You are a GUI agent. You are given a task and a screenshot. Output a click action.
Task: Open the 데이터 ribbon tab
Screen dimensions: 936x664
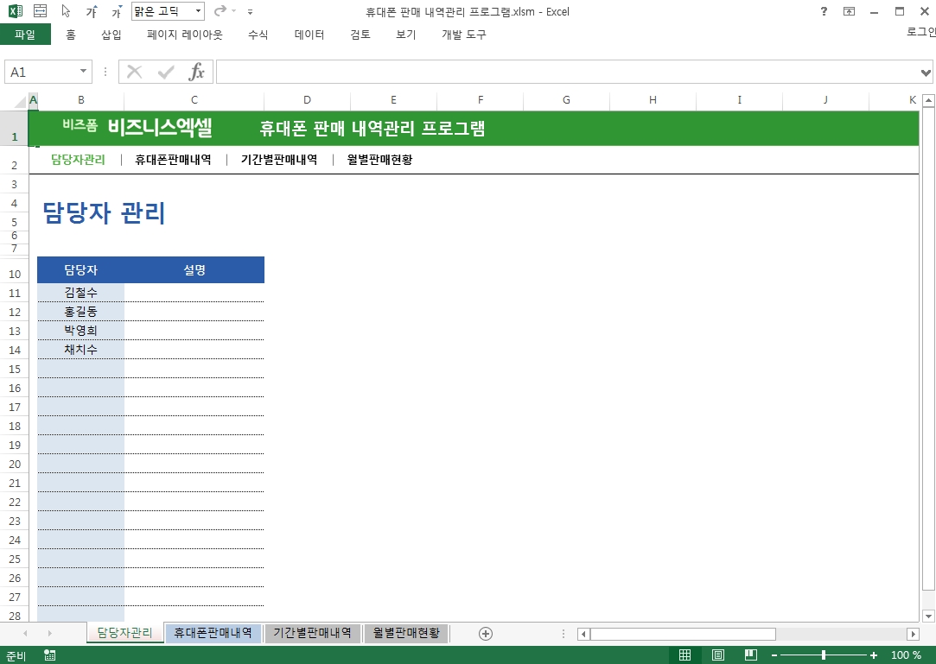(309, 35)
